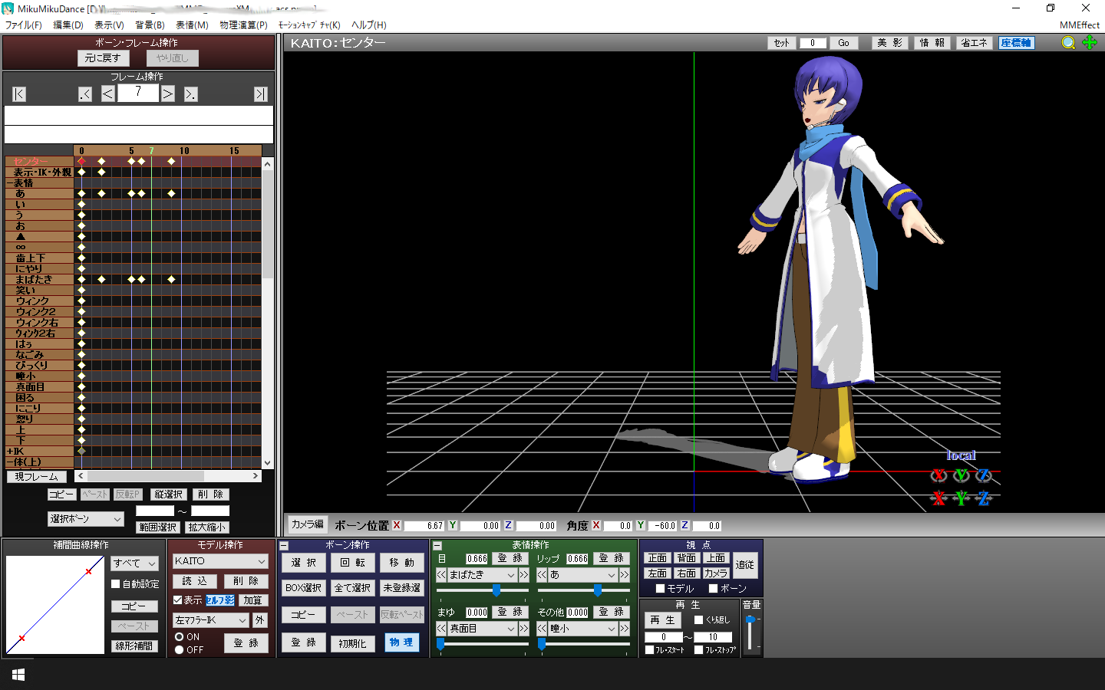
Task: Open the ファイル(F) menu
Action: (24, 25)
